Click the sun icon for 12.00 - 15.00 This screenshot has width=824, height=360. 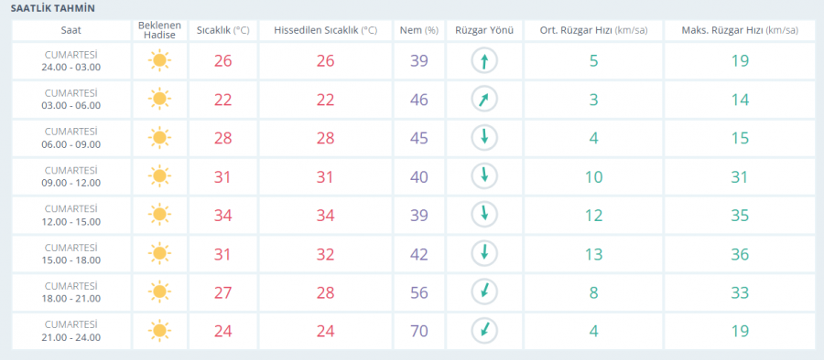(x=159, y=215)
